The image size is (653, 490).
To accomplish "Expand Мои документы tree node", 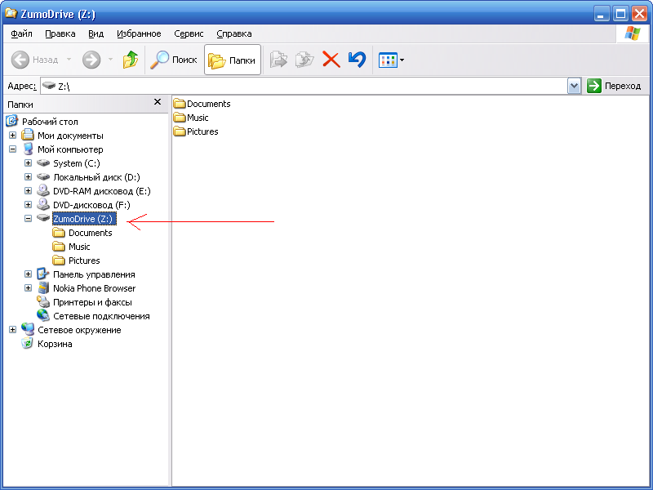I will [x=12, y=136].
